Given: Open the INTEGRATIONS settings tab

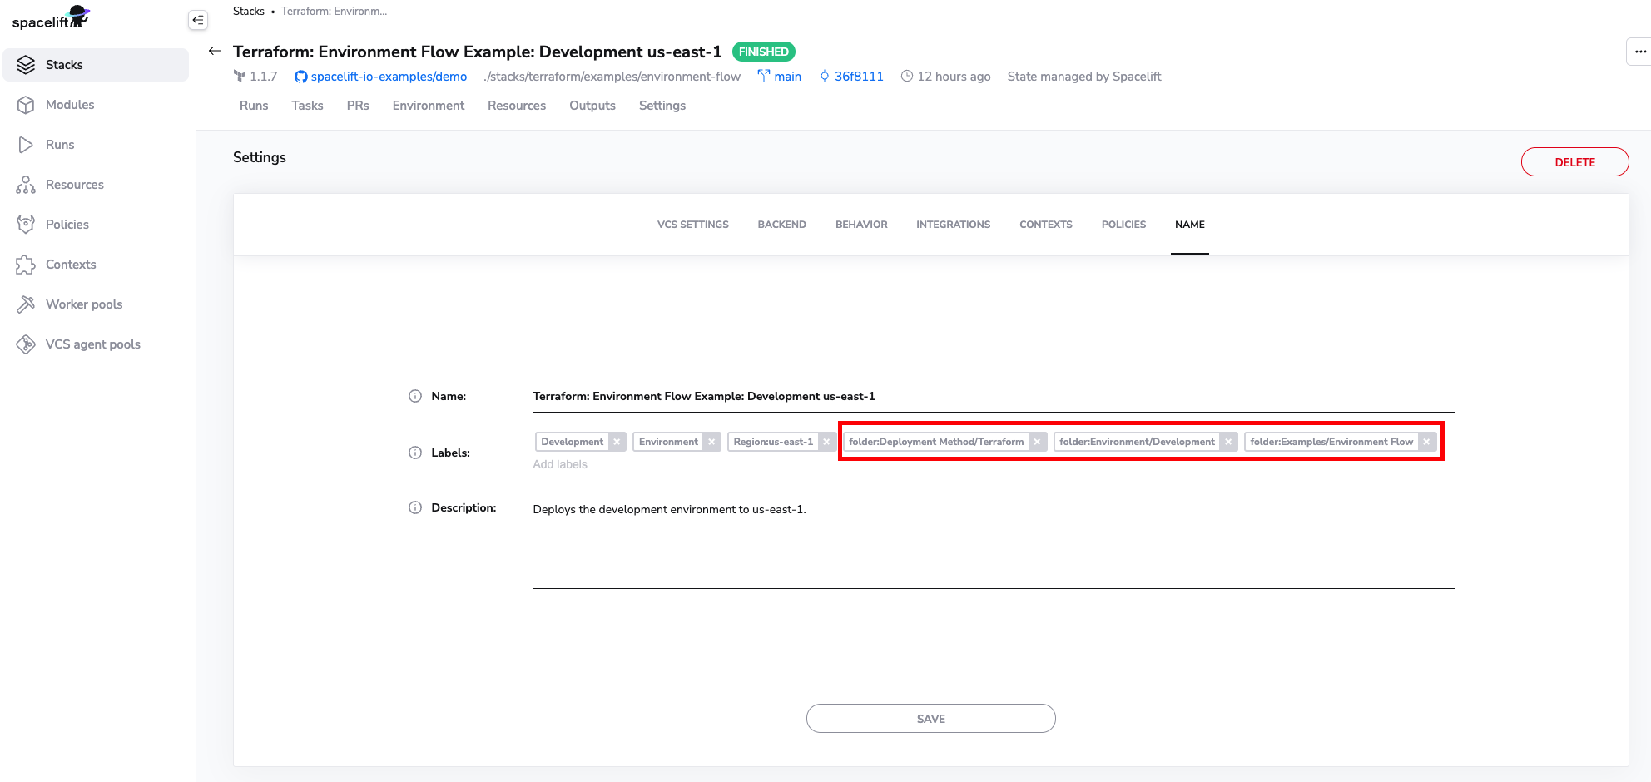Looking at the screenshot, I should 953,225.
